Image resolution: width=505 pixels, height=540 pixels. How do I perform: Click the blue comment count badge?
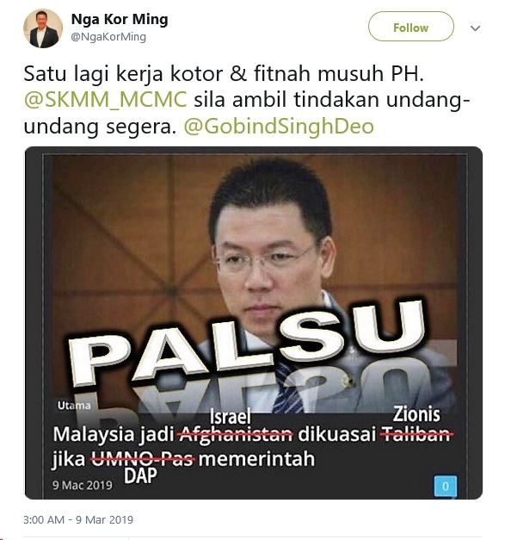pos(446,486)
